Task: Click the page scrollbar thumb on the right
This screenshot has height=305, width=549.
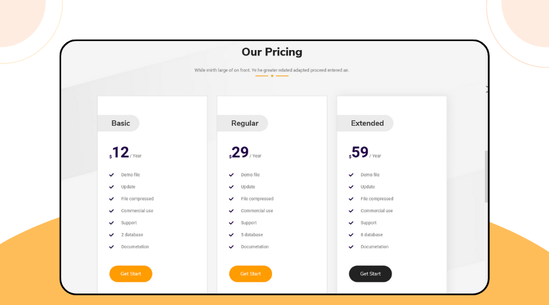Action: click(x=486, y=176)
